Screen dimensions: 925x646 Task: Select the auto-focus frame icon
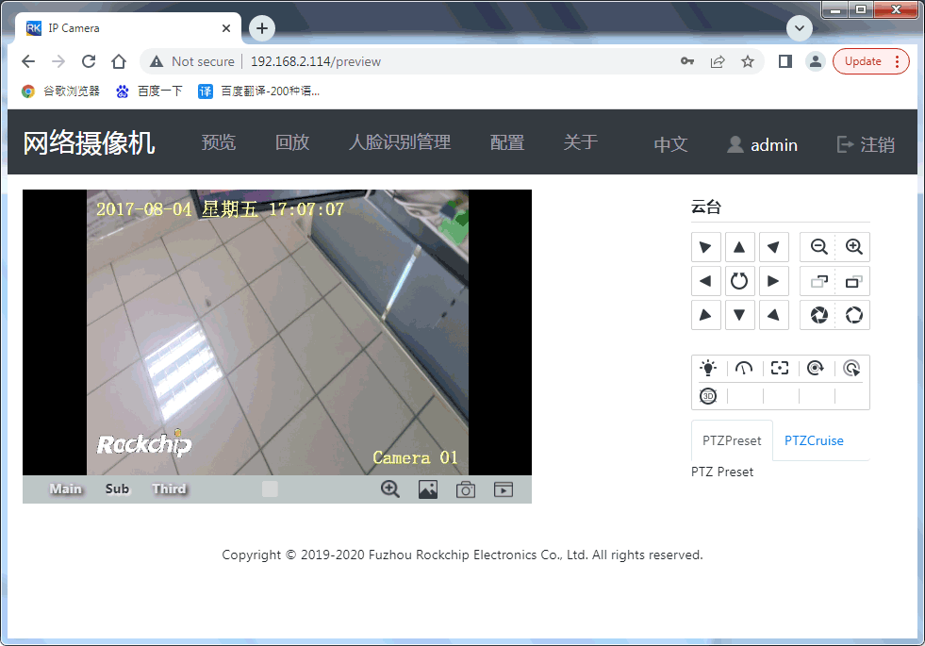[x=779, y=368]
